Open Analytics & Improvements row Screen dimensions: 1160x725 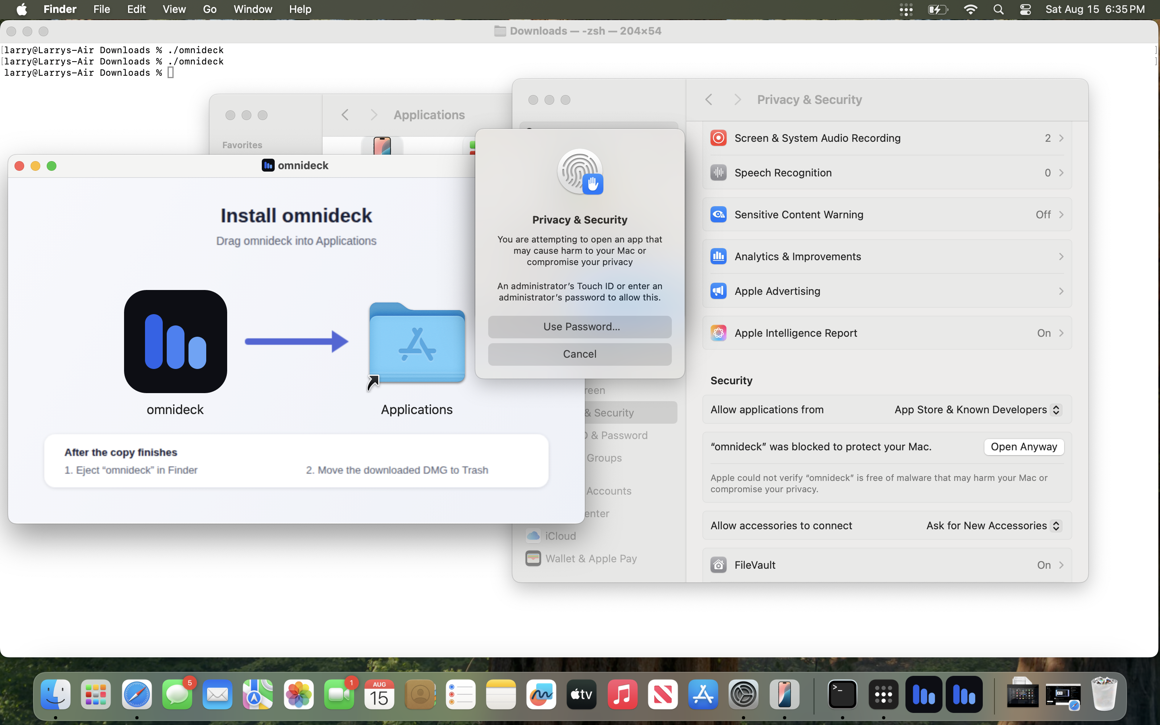[887, 257]
